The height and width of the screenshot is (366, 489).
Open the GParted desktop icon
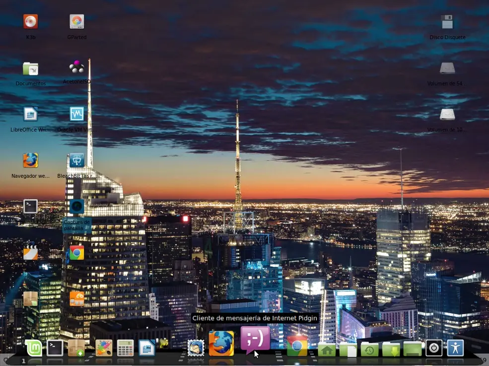(77, 21)
